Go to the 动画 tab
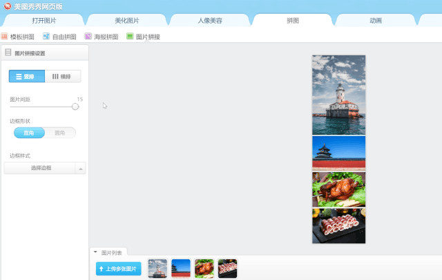This screenshot has height=280, width=442. (376, 20)
